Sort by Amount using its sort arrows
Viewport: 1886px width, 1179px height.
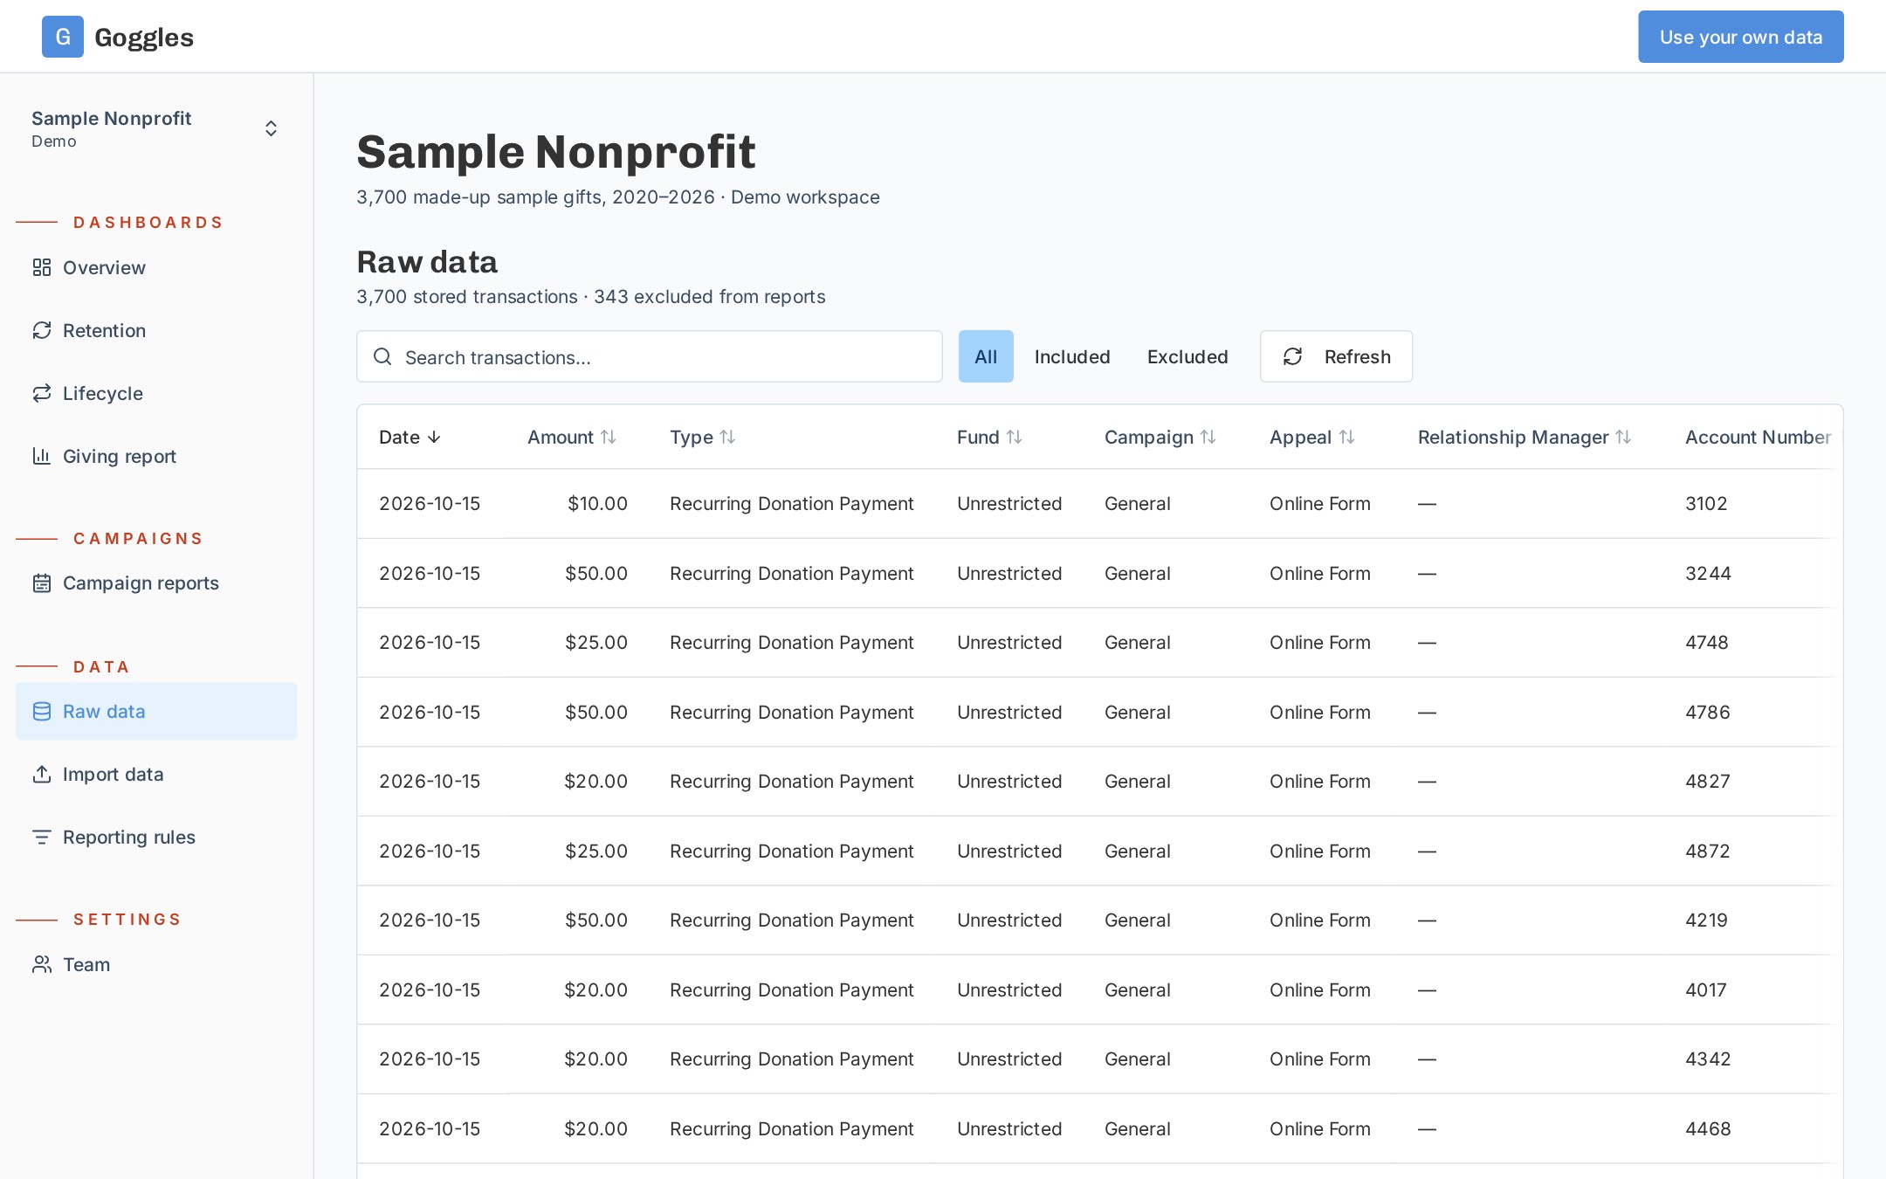[609, 437]
